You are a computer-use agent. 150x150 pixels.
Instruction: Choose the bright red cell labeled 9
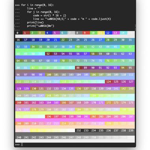point(86,33)
